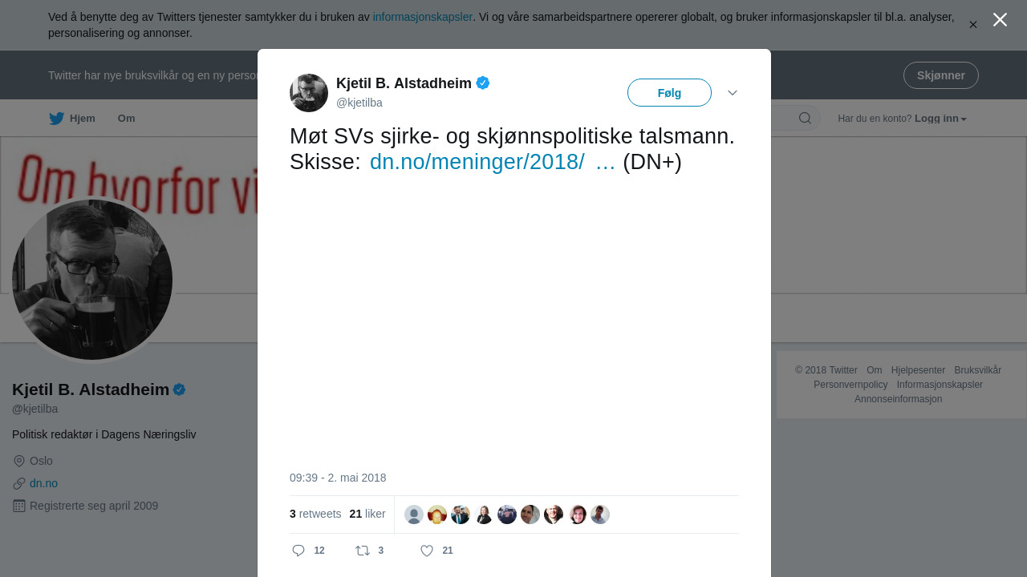Open the Om menu item
This screenshot has height=577, width=1027.
pos(127,119)
